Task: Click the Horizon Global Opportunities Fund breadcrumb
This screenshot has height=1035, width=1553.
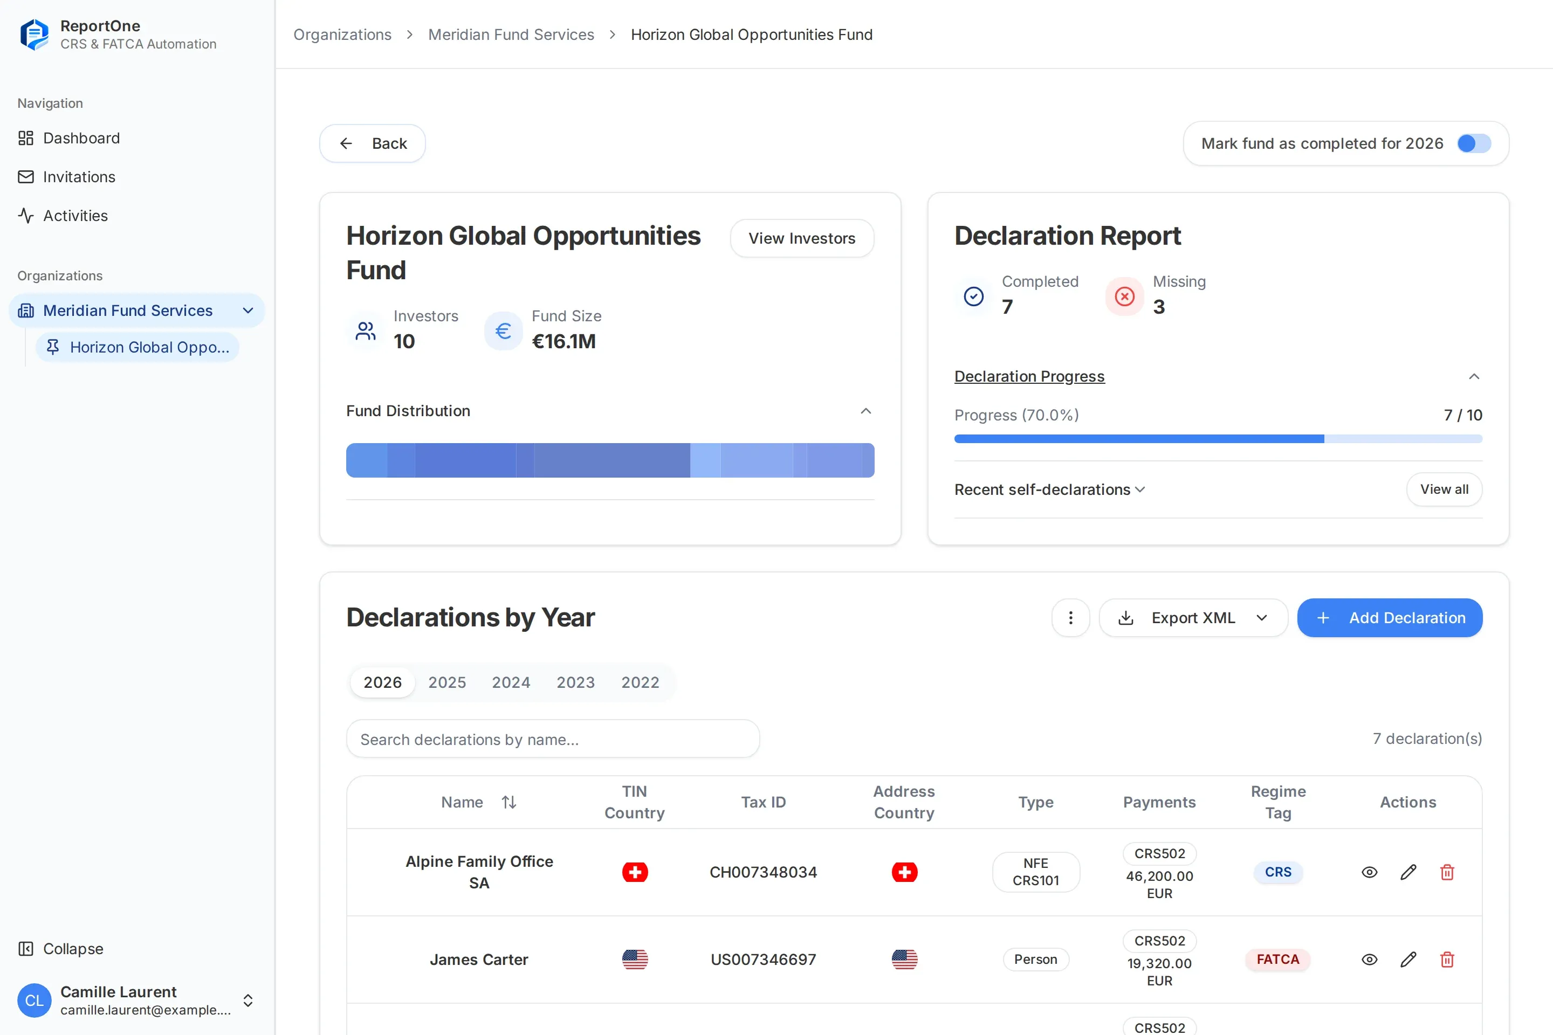Action: pos(751,34)
